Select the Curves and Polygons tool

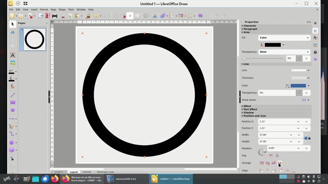[x=11, y=126]
